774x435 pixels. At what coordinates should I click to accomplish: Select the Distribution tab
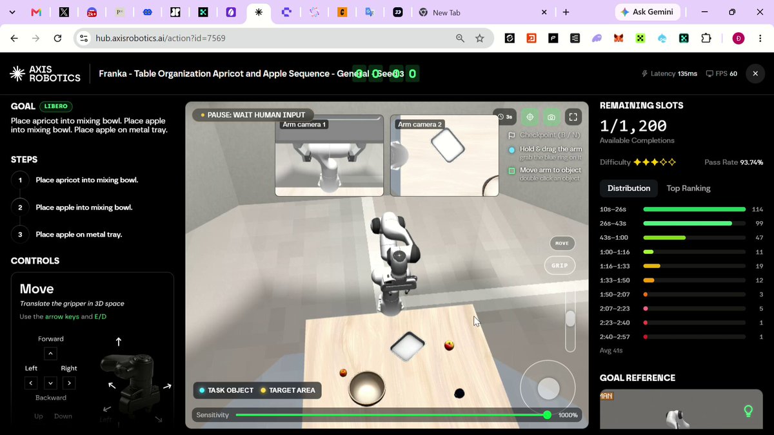629,188
